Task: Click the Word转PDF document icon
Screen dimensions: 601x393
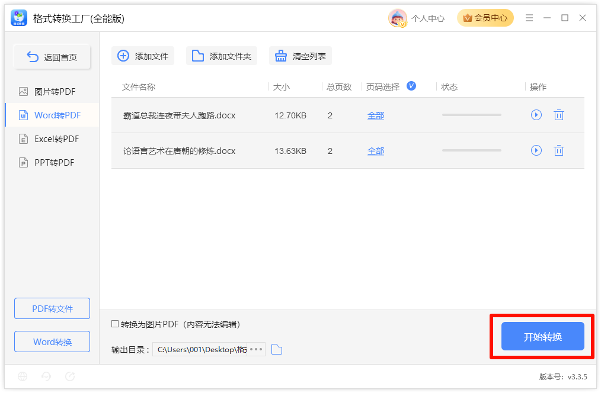Action: point(23,115)
